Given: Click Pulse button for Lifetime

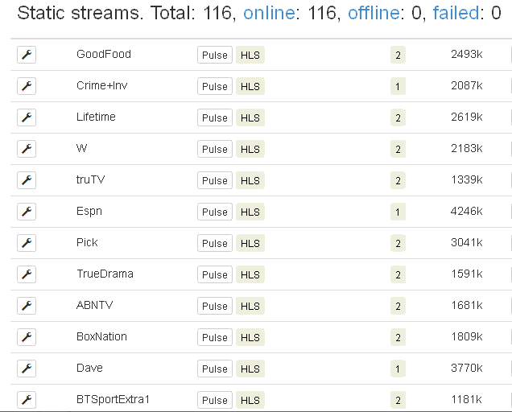Looking at the screenshot, I should 215,117.
